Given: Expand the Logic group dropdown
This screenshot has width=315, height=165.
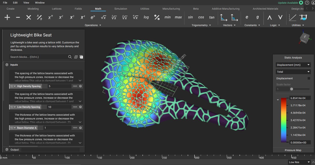Looking at the screenshot, I should 275,25.
